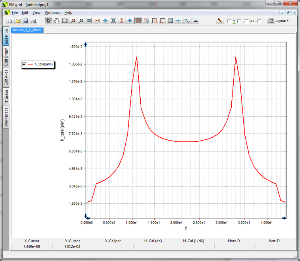
Task: Select the pointer arrow tool
Action: point(48,21)
